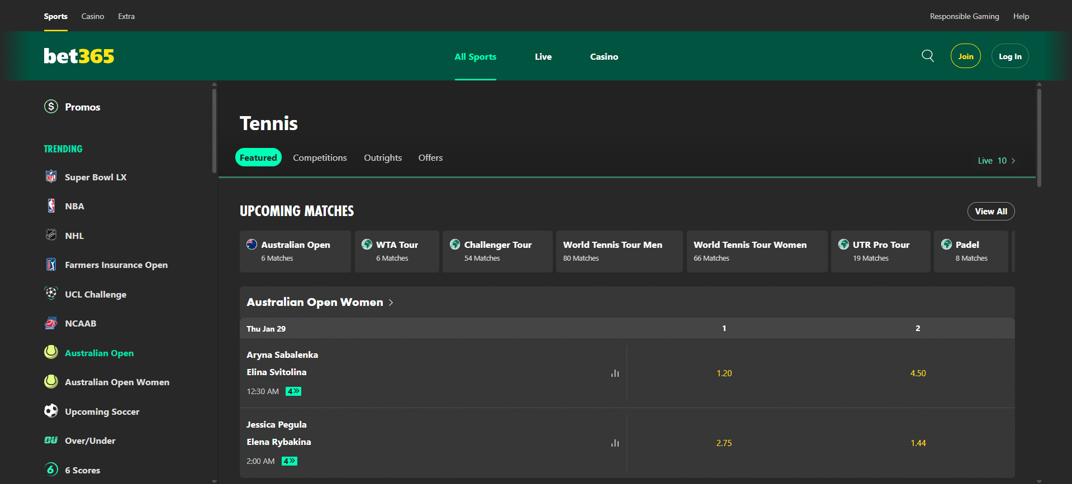
Task: Click the globe icon on UTR Pro Tour card
Action: 843,244
